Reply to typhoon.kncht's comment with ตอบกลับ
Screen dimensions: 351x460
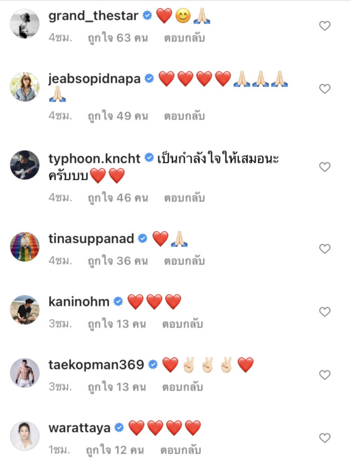[x=184, y=198]
